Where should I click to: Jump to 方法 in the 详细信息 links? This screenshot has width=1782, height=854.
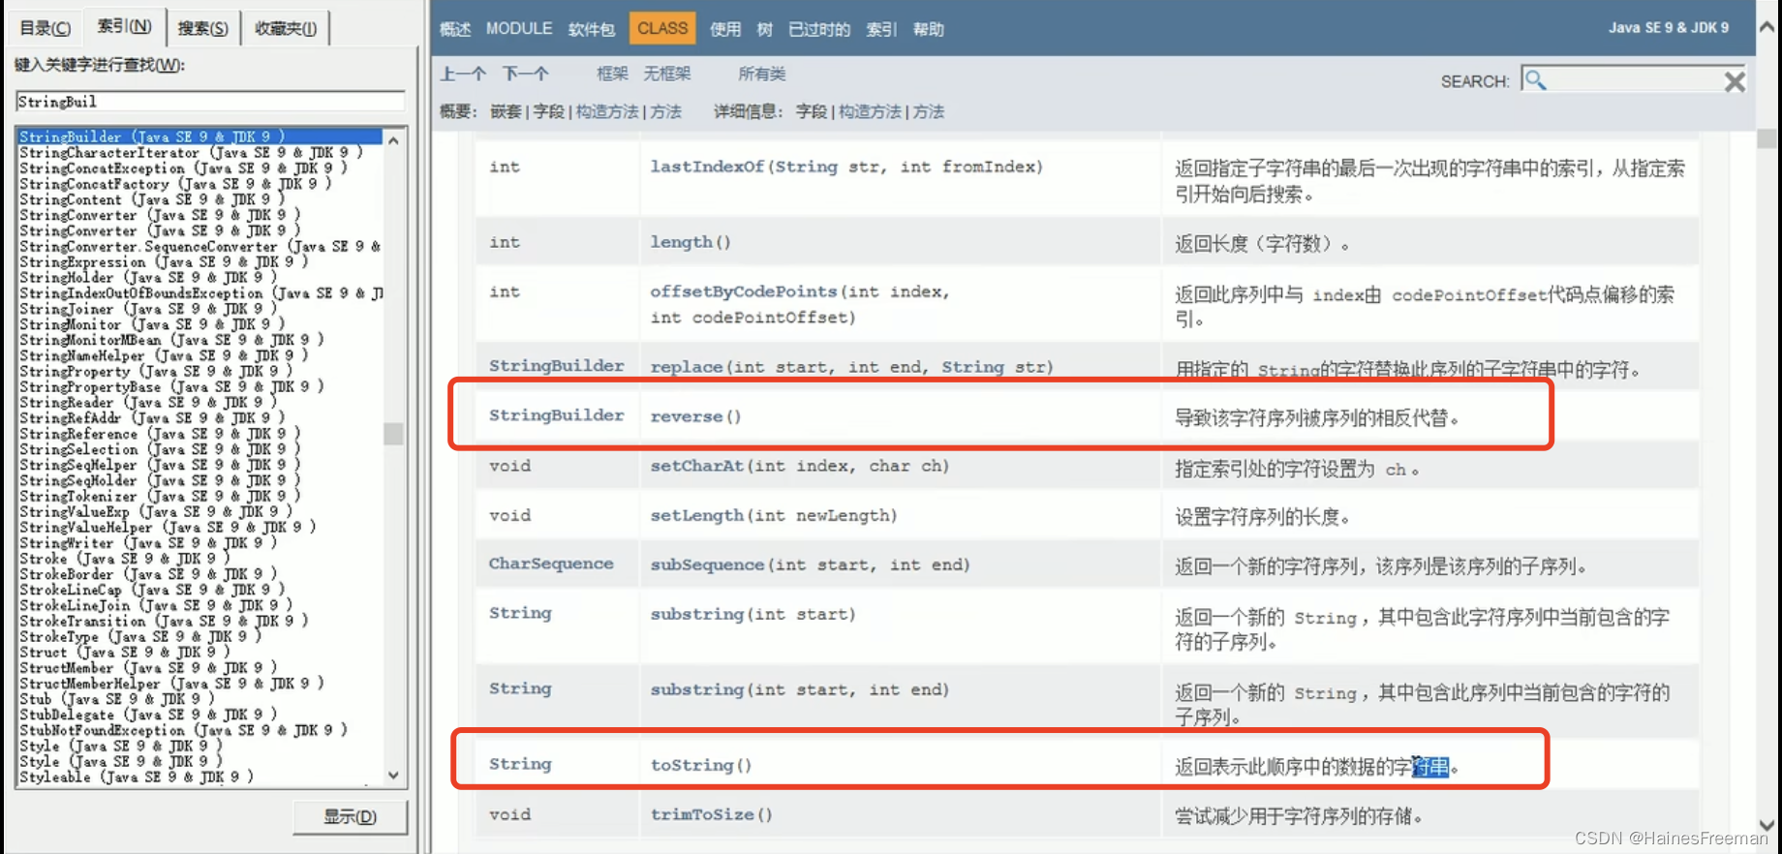coord(929,111)
